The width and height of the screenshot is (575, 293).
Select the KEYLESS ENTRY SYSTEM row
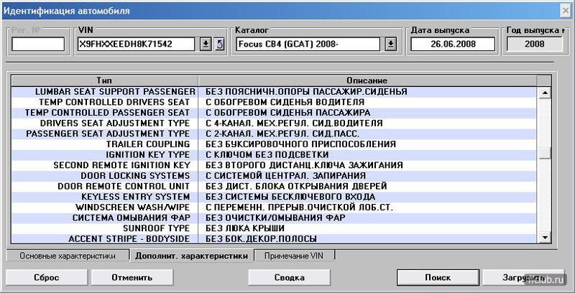click(x=275, y=197)
